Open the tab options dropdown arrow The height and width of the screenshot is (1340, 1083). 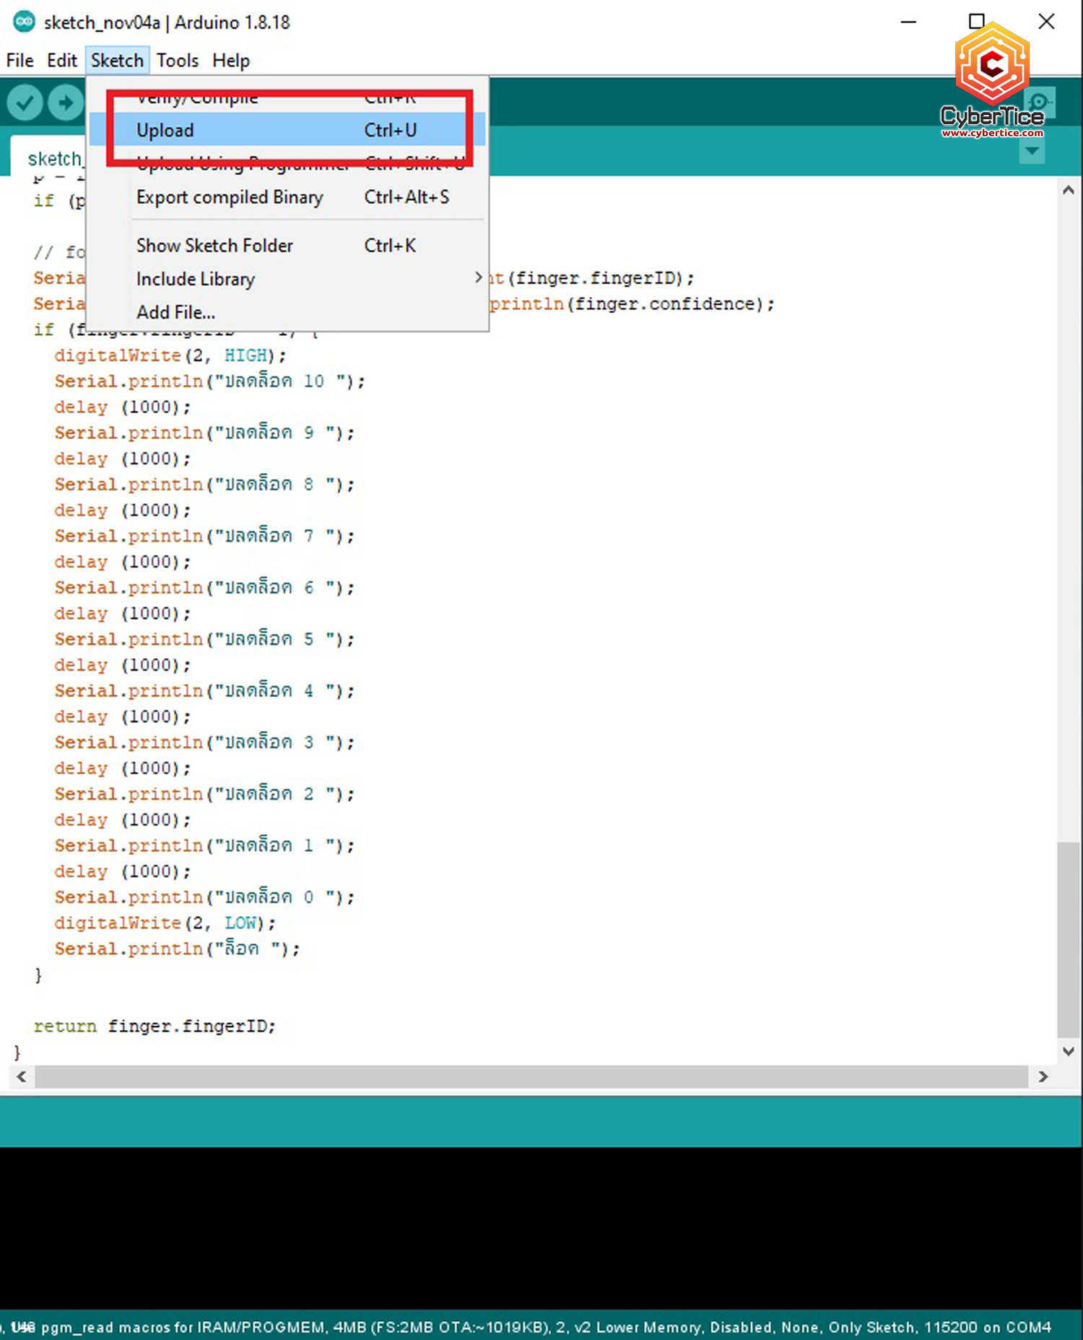tap(1032, 151)
